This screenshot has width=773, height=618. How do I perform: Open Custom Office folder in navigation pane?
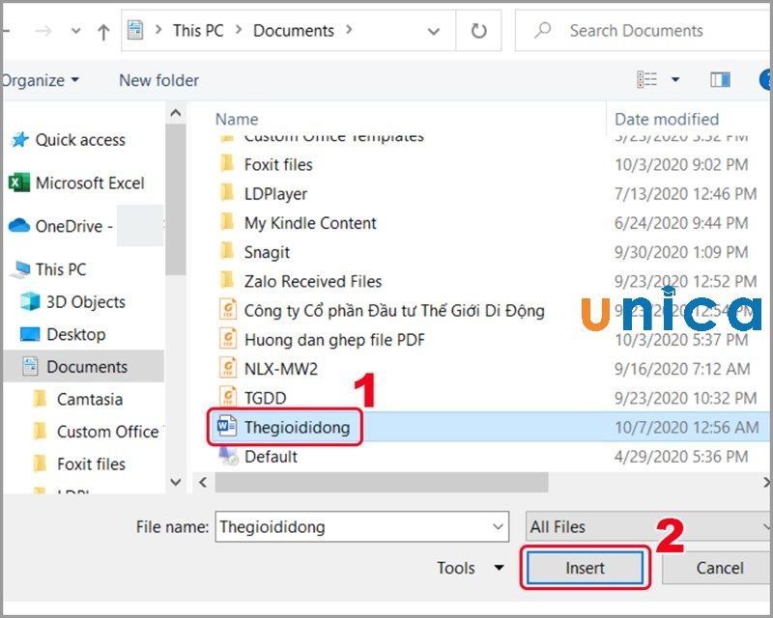pyautogui.click(x=108, y=432)
